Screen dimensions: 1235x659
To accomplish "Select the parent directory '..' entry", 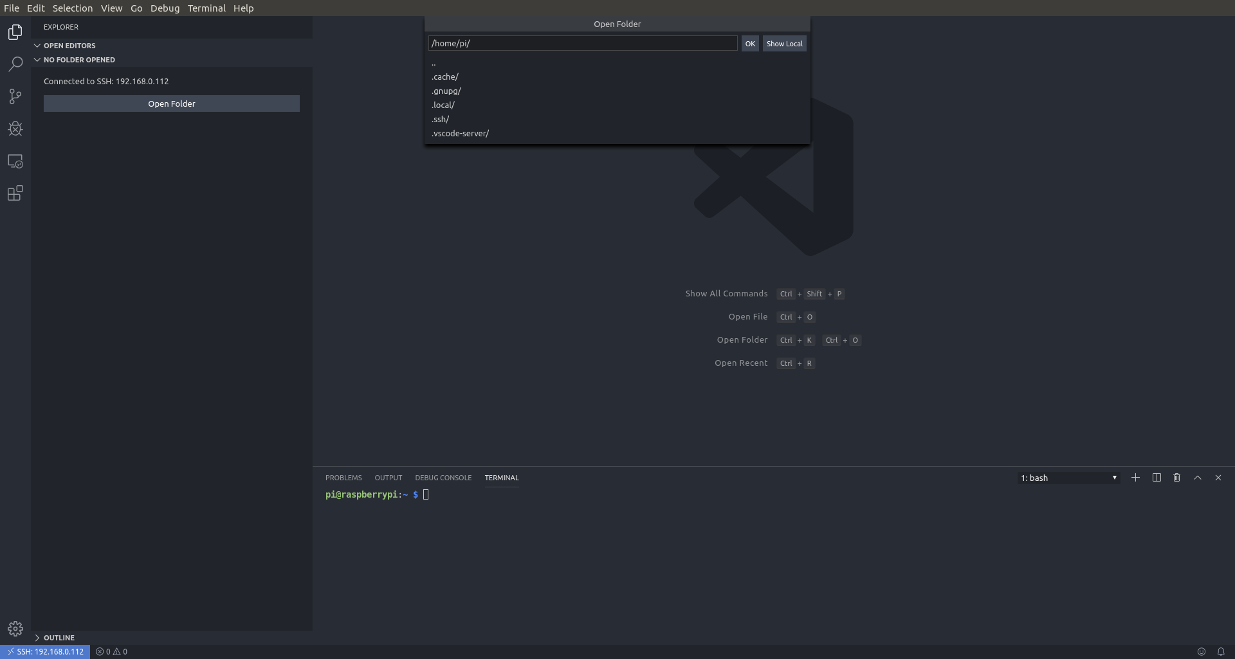I will coord(617,63).
